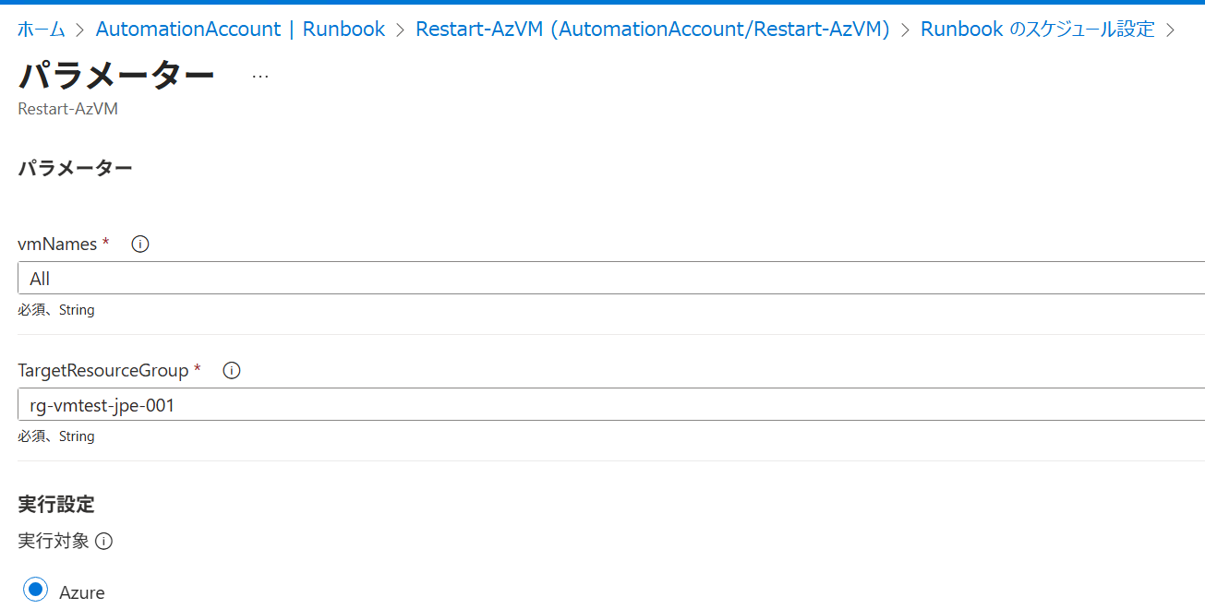Click the TargetResourceGroup field label
Image resolution: width=1205 pixels, height=609 pixels.
pyautogui.click(x=103, y=371)
